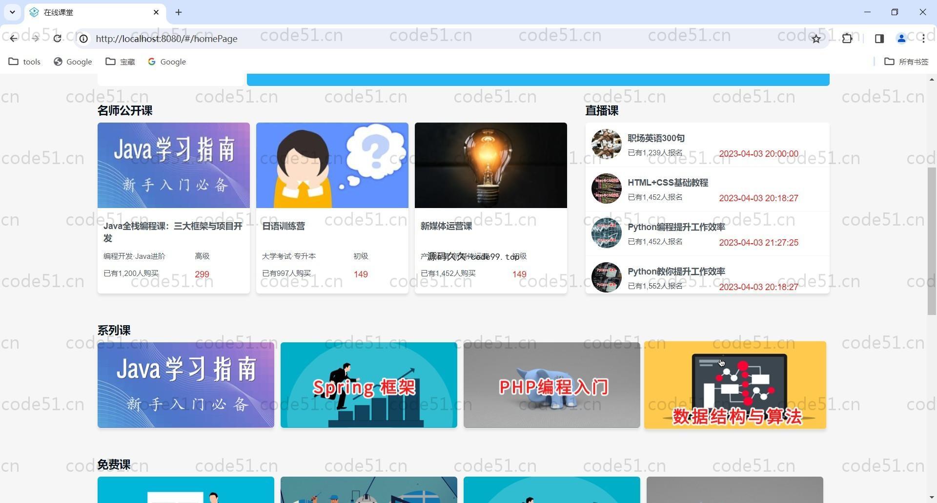Open the Spring 框架 series course
937x503 pixels.
(x=369, y=385)
